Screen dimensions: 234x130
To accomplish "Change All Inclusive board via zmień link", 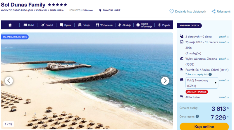I will [x=224, y=97].
